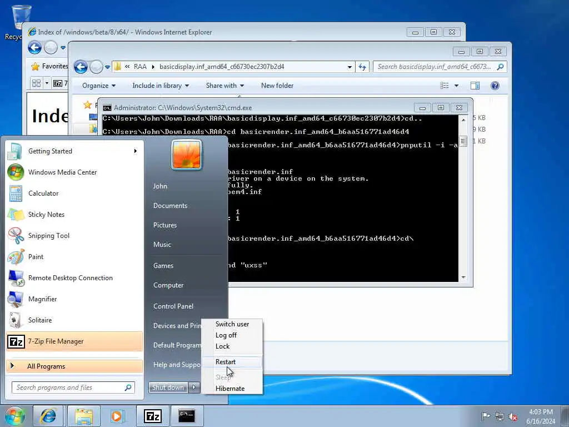Expand the Shut down options arrow

[x=194, y=388]
